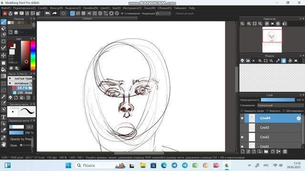
Task: Open the Слой menu
Action: click(42, 8)
